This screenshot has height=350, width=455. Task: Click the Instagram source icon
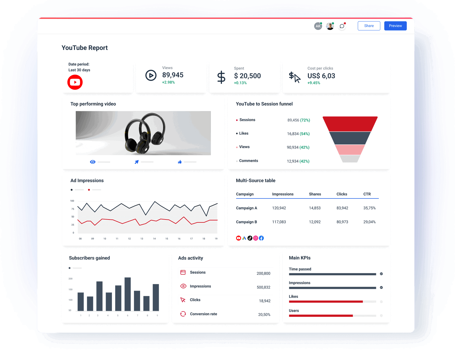point(256,238)
